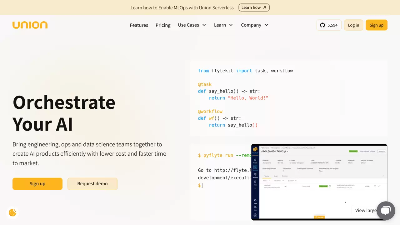400x225 pixels.
Task: Click Sign up in the top navigation
Action: (377, 25)
